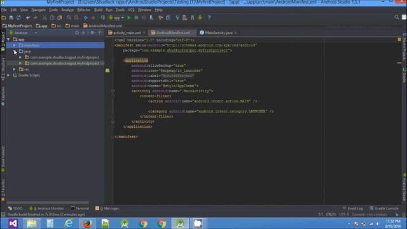This screenshot has width=407, height=229.
Task: Click the Replace toolbar icon
Action: 76,18
